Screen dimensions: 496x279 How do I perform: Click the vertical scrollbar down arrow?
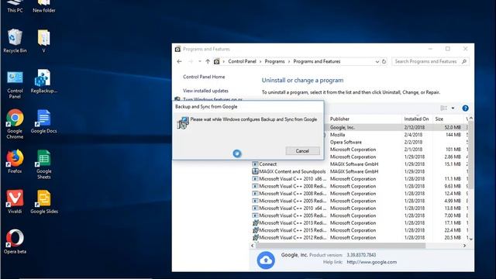pyautogui.click(x=470, y=239)
